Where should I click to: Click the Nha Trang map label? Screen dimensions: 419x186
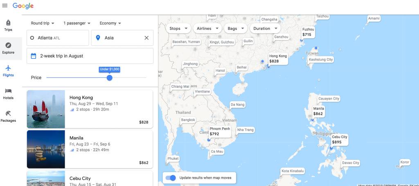(246, 130)
